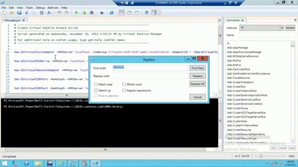The width and height of the screenshot is (298, 167).
Task: Show script pane on right layout icon
Action: pos(129,13)
